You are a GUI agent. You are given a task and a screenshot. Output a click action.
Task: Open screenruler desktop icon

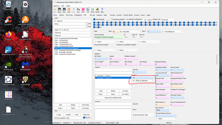8,96
